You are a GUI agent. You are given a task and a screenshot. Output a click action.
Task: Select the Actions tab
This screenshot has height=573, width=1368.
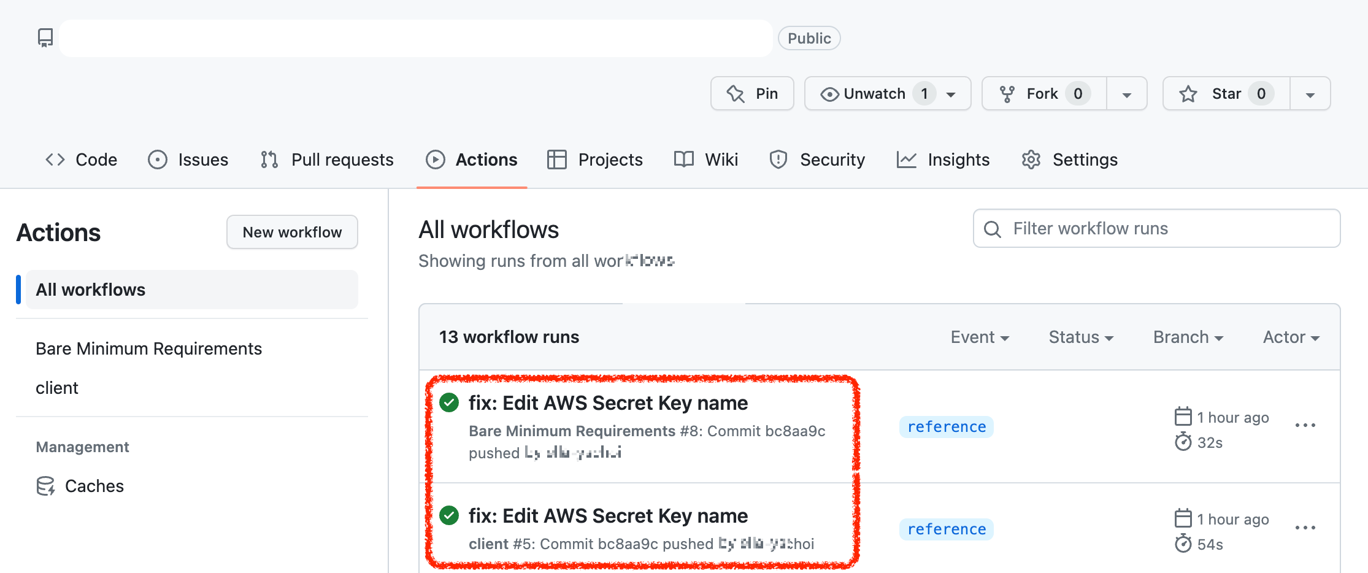(472, 160)
